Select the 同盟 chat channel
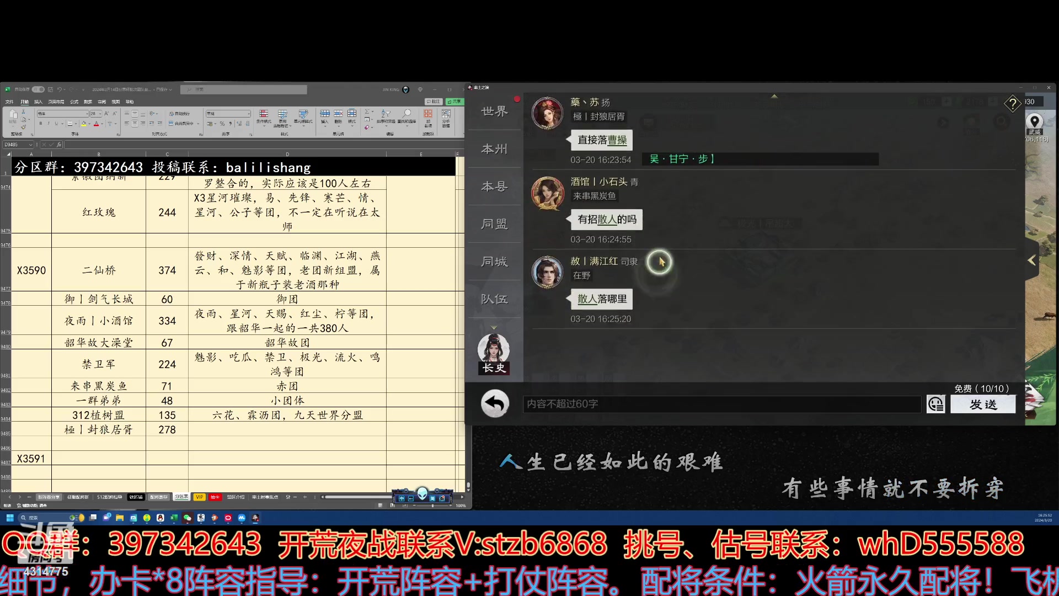Image resolution: width=1059 pixels, height=596 pixels. tap(494, 224)
